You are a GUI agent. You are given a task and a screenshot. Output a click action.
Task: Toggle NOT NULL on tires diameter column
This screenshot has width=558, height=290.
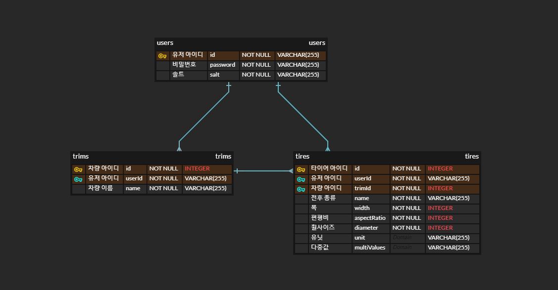click(x=406, y=228)
